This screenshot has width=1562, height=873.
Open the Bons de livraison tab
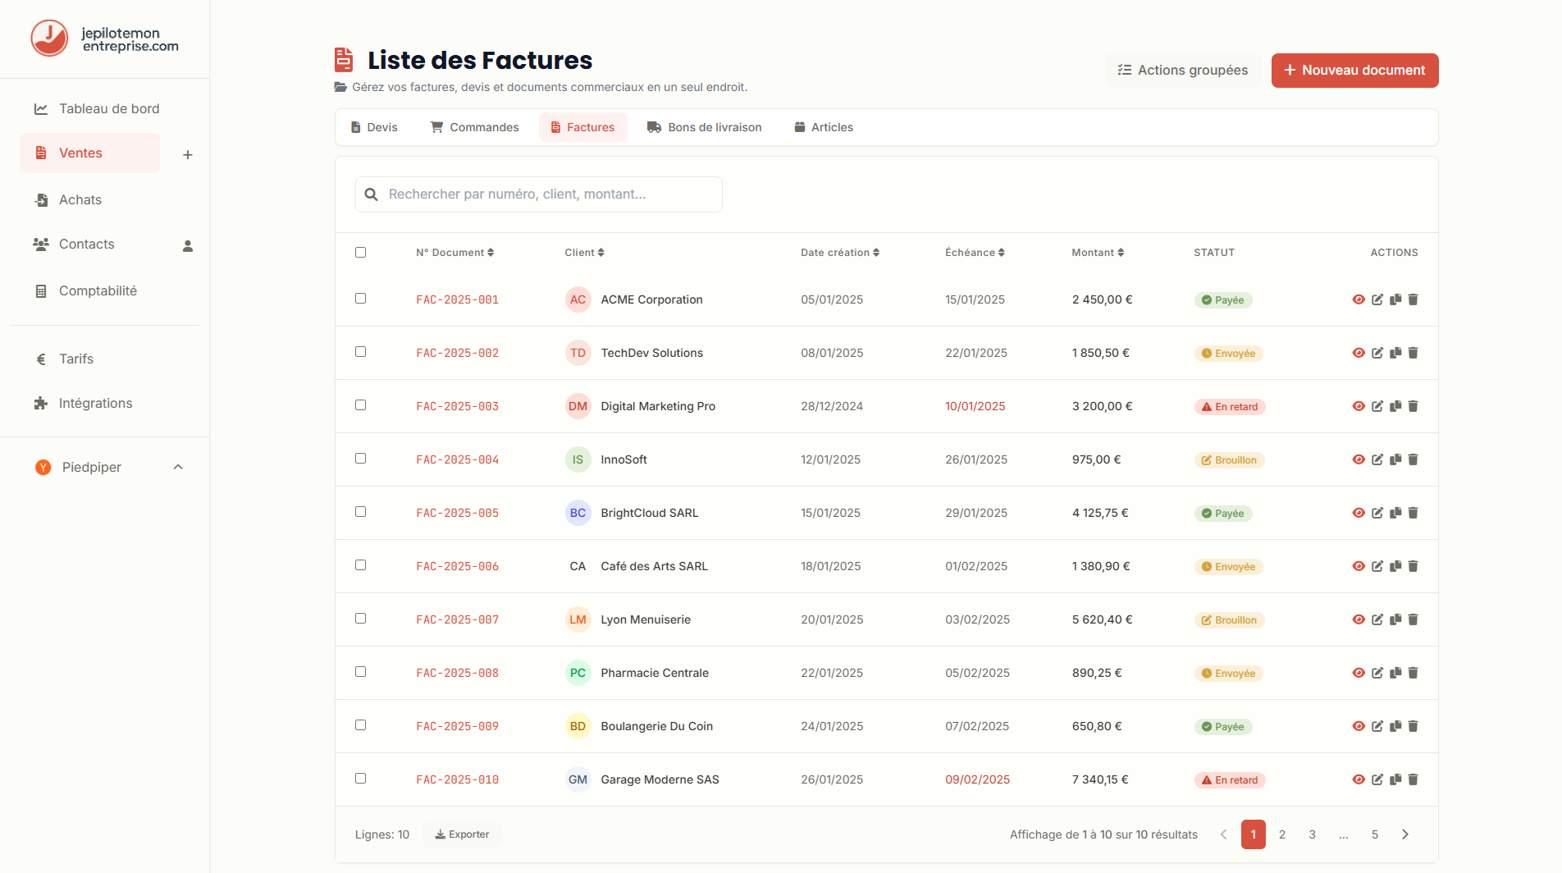[x=705, y=127]
